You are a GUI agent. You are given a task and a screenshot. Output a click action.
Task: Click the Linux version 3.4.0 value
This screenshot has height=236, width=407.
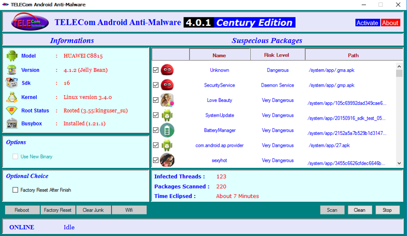click(88, 97)
